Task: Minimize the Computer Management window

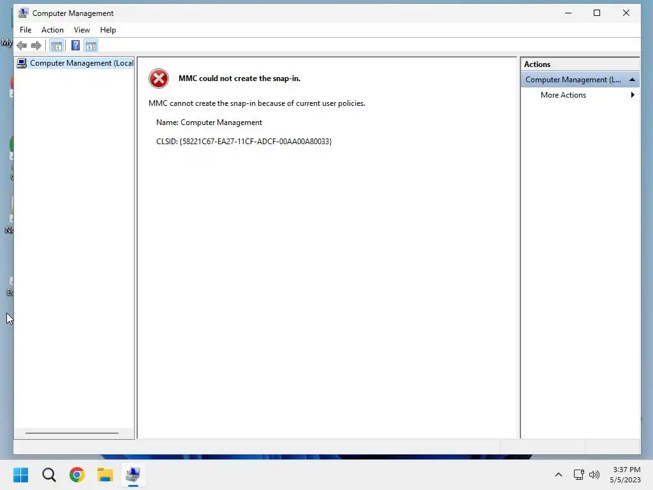Action: (x=568, y=13)
